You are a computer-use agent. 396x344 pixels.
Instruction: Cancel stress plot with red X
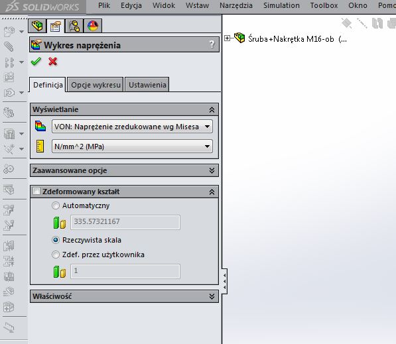(x=52, y=62)
